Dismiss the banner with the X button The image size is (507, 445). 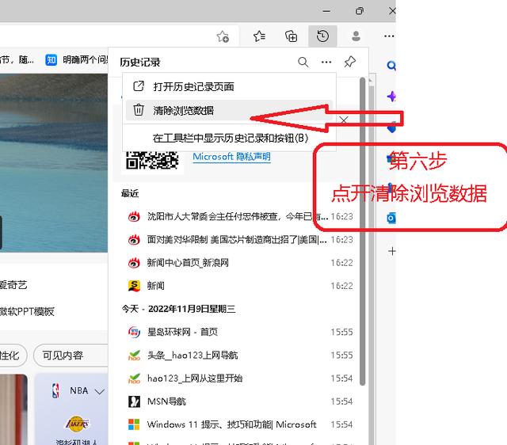(344, 120)
